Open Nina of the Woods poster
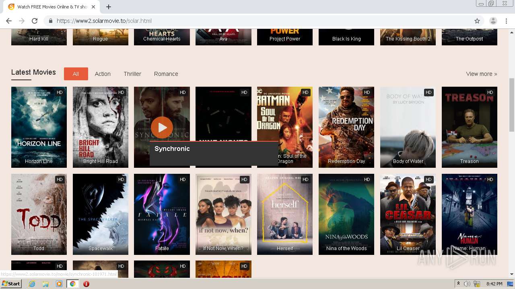The height and width of the screenshot is (289, 515). (x=346, y=214)
